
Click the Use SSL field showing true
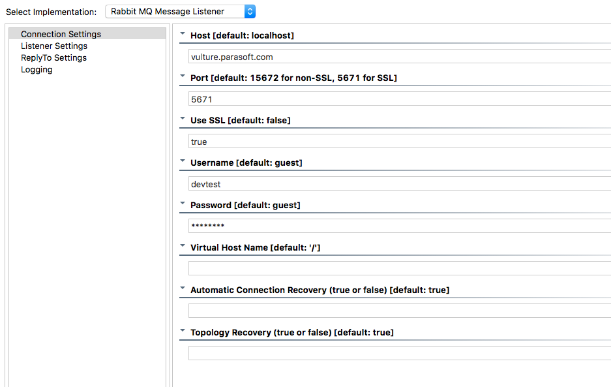[400, 141]
